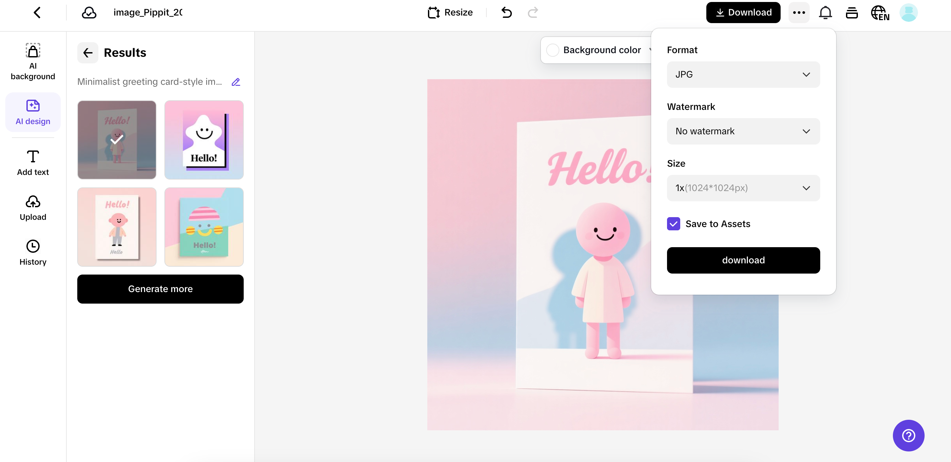The width and height of the screenshot is (951, 462).
Task: Click the back arrow in top bar
Action: [x=37, y=13]
